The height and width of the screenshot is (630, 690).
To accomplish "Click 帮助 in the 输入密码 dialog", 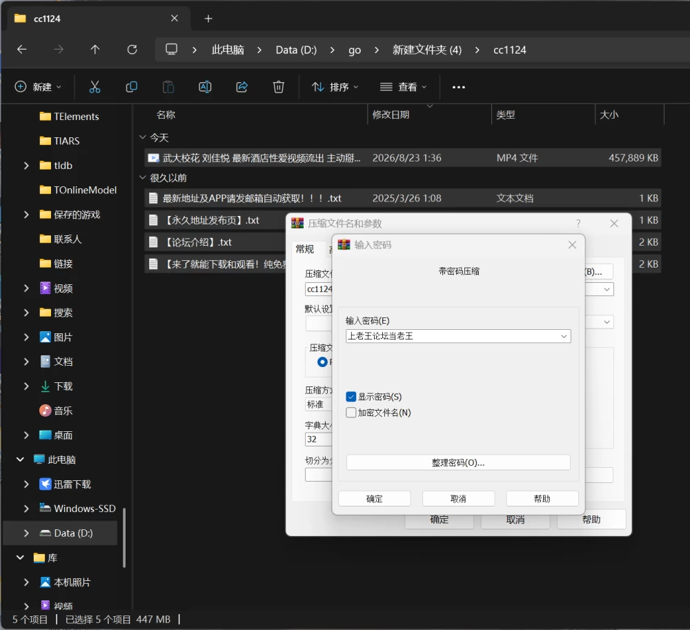I will (542, 499).
